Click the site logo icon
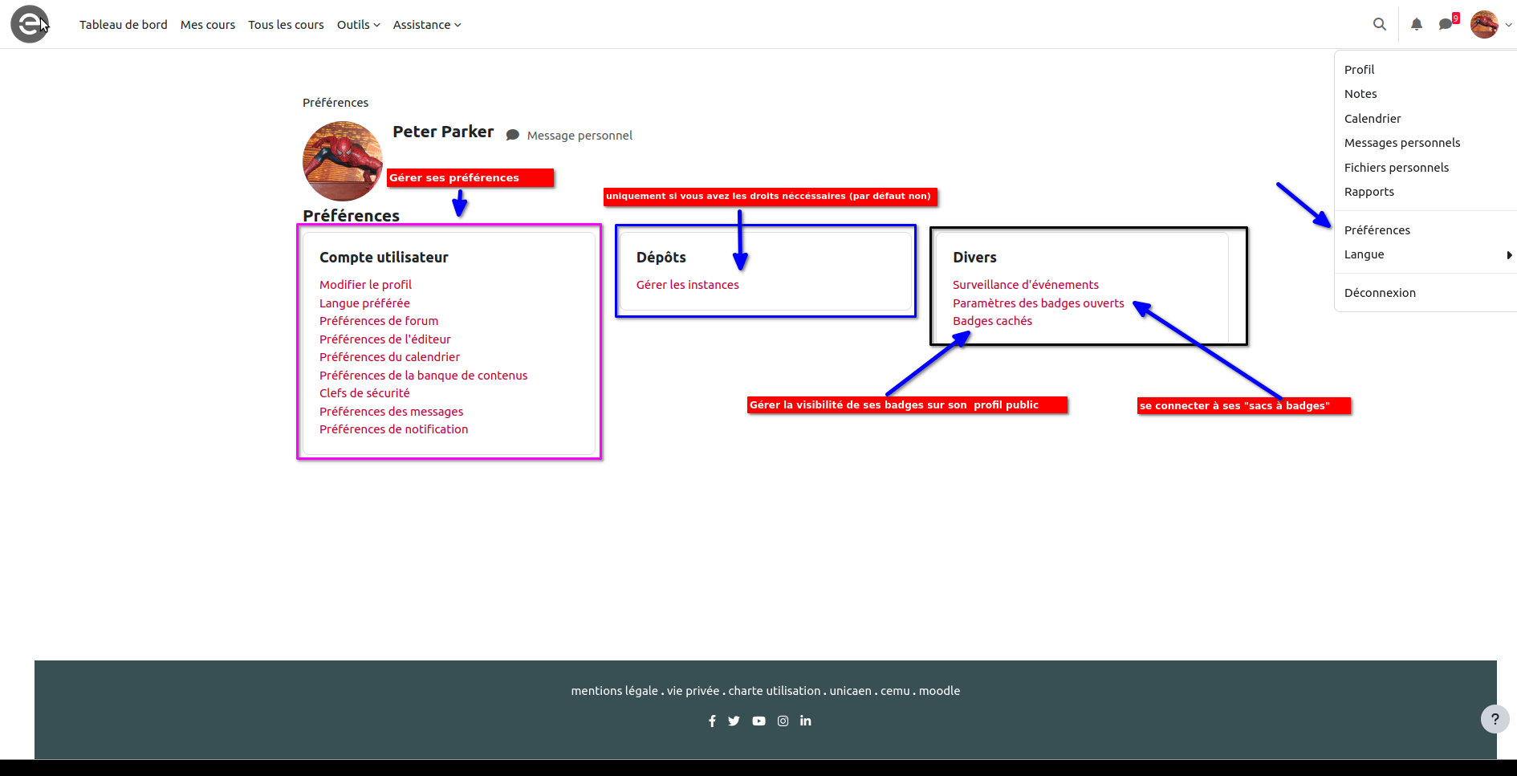 pos(30,24)
